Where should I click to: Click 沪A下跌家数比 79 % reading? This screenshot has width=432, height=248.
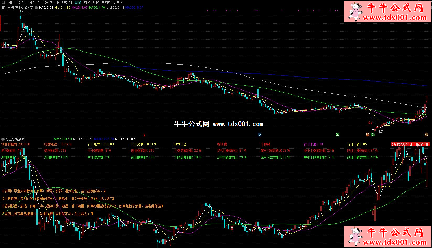click(232, 157)
